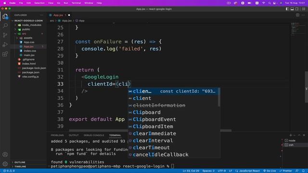308x173 pixels.
Task: Open App.css in the explorer
Action: coord(29,42)
